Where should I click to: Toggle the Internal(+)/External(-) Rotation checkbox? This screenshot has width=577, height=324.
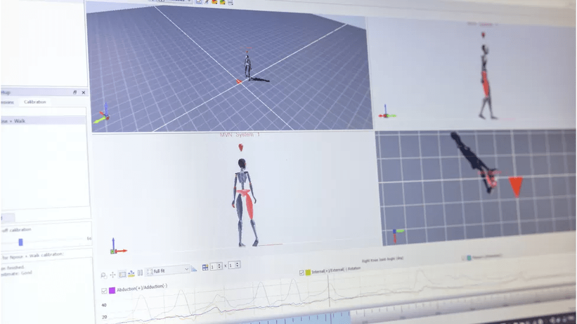[x=302, y=273]
